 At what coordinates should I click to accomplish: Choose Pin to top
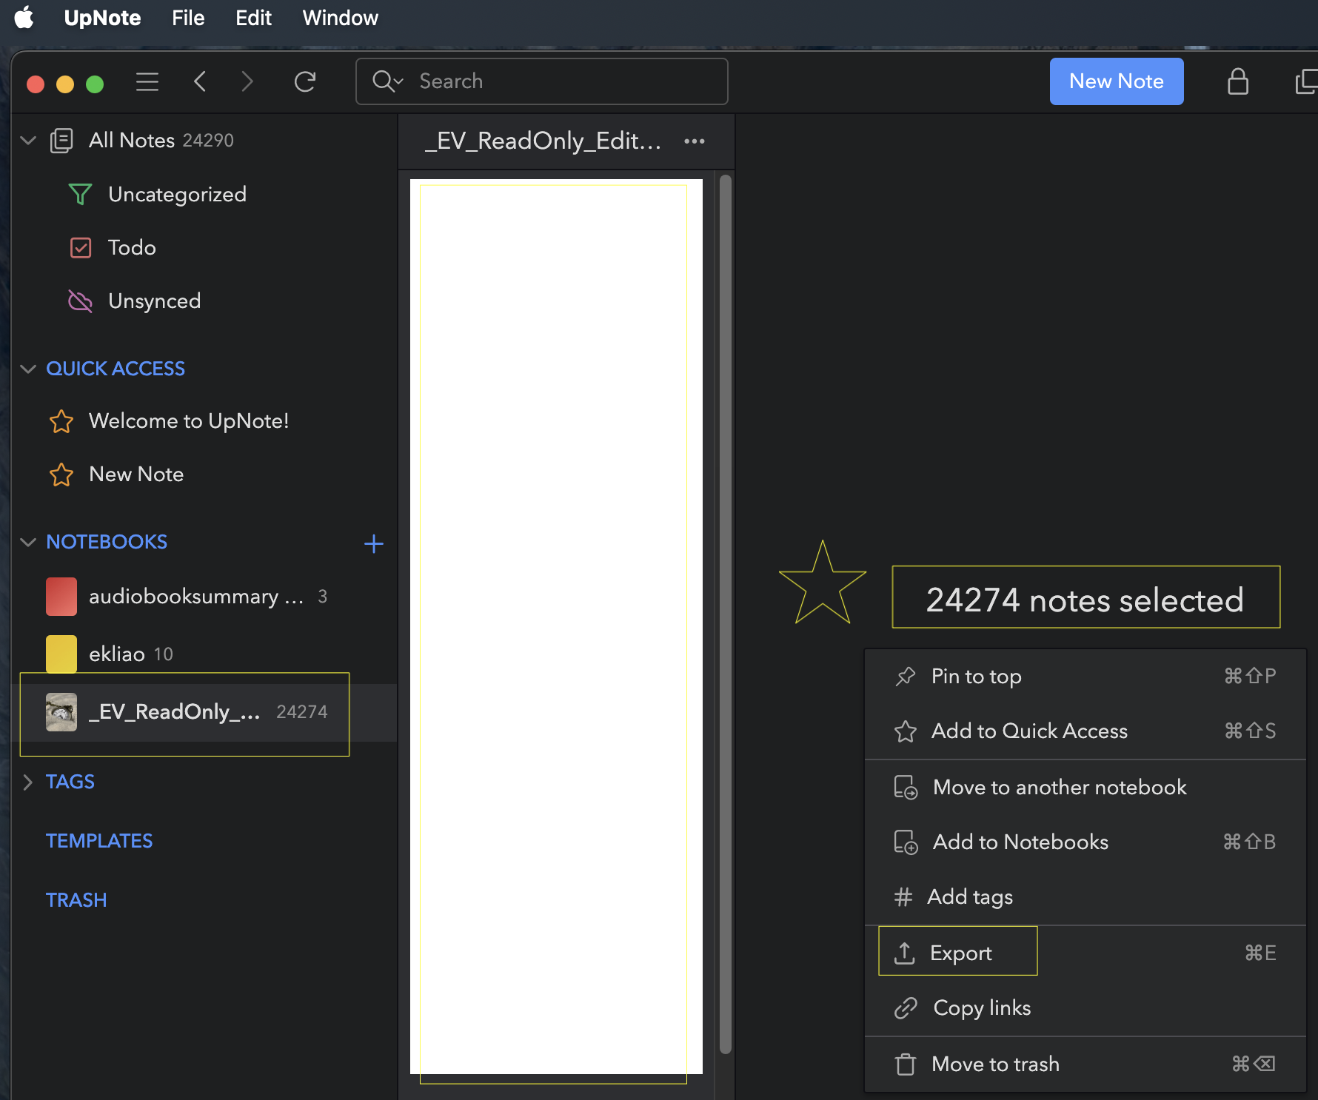click(1085, 676)
